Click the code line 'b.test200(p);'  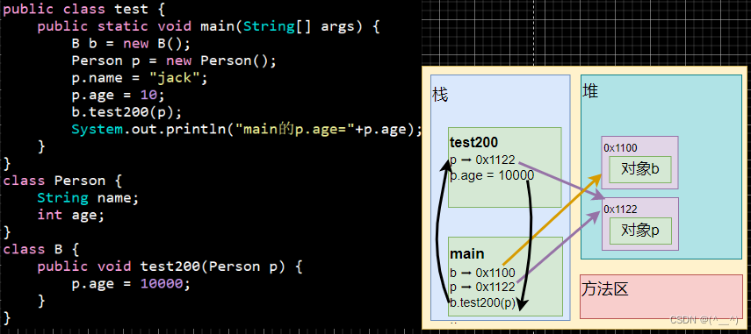pyautogui.click(x=126, y=112)
